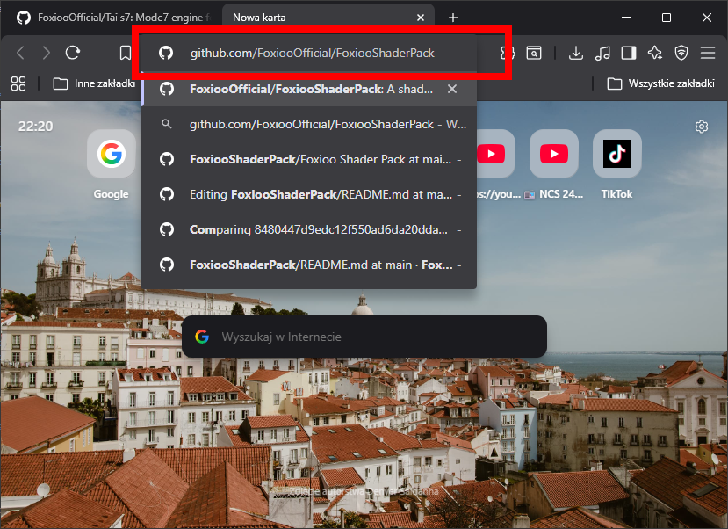Open the NCS 24 YouTube speed dial

tap(554, 155)
